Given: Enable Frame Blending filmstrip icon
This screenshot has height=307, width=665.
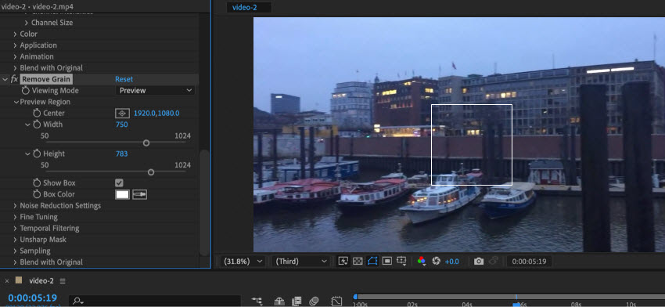Looking at the screenshot, I should point(297,301).
